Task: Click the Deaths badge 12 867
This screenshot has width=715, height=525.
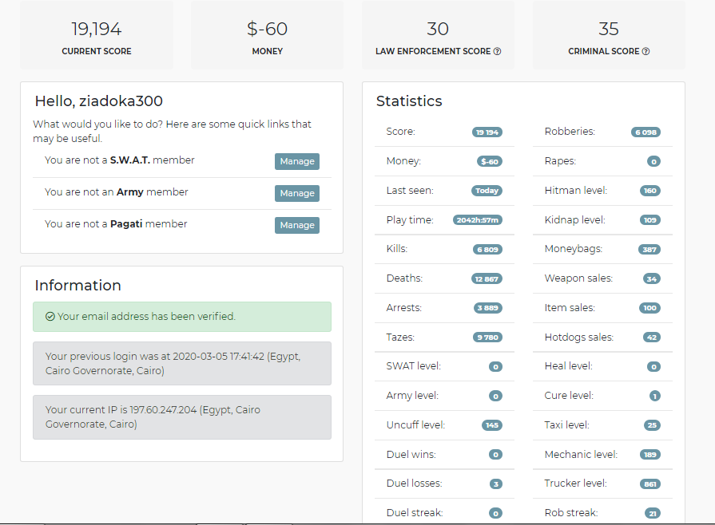Action: pyautogui.click(x=487, y=278)
